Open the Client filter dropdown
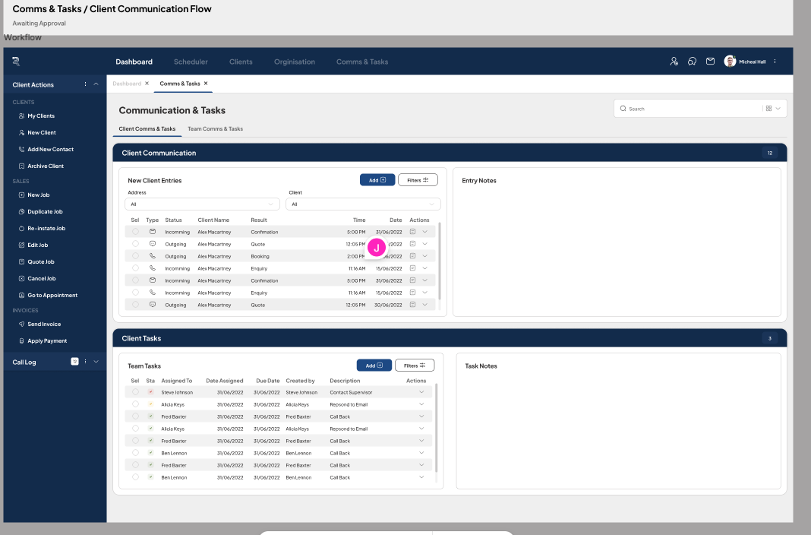This screenshot has width=811, height=535. 364,204
